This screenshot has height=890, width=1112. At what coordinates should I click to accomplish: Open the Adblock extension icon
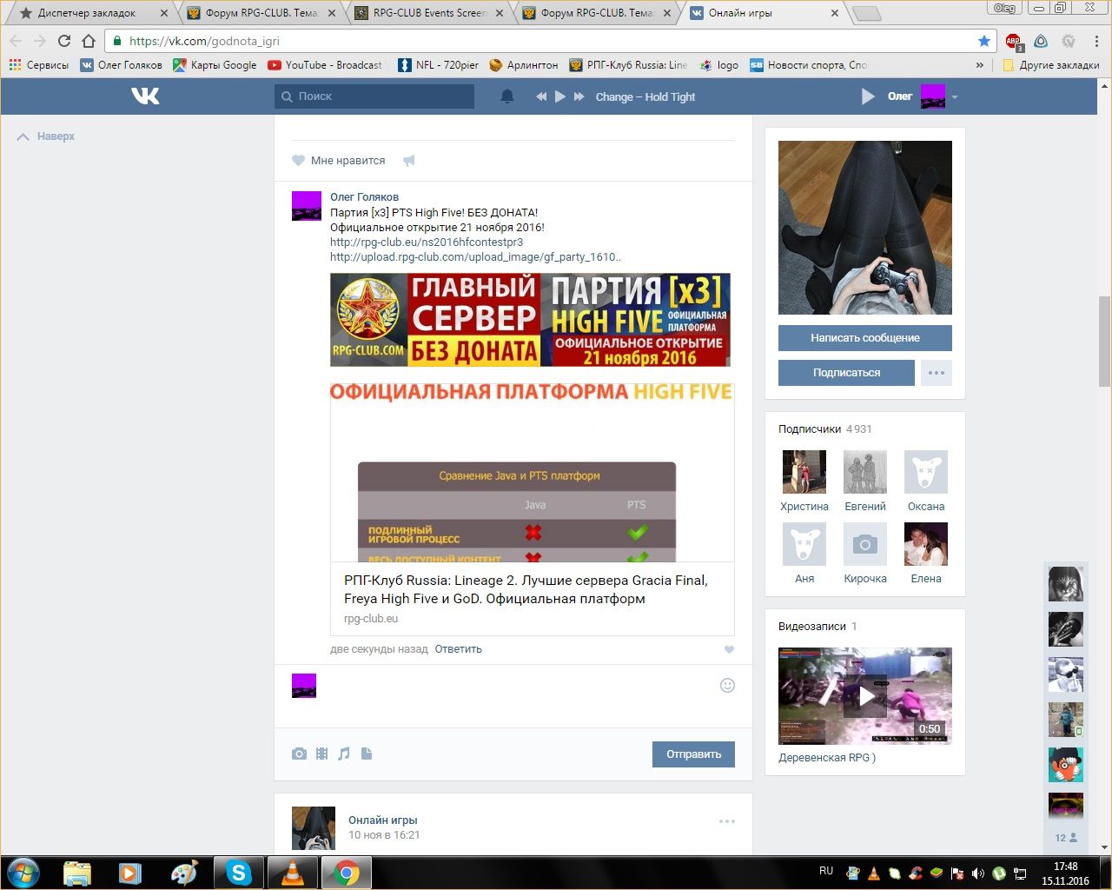point(1013,41)
